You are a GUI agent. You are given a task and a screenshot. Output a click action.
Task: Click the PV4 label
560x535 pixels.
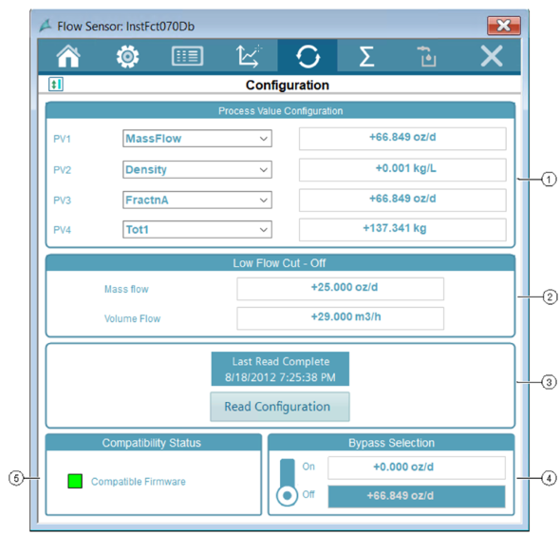(x=62, y=230)
